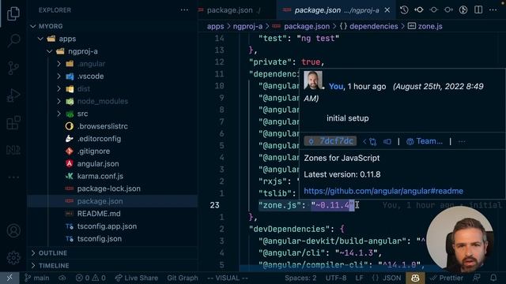Viewport: 506px width, 284px height.
Task: Open the Manage gear icon
Action: (x=13, y=258)
